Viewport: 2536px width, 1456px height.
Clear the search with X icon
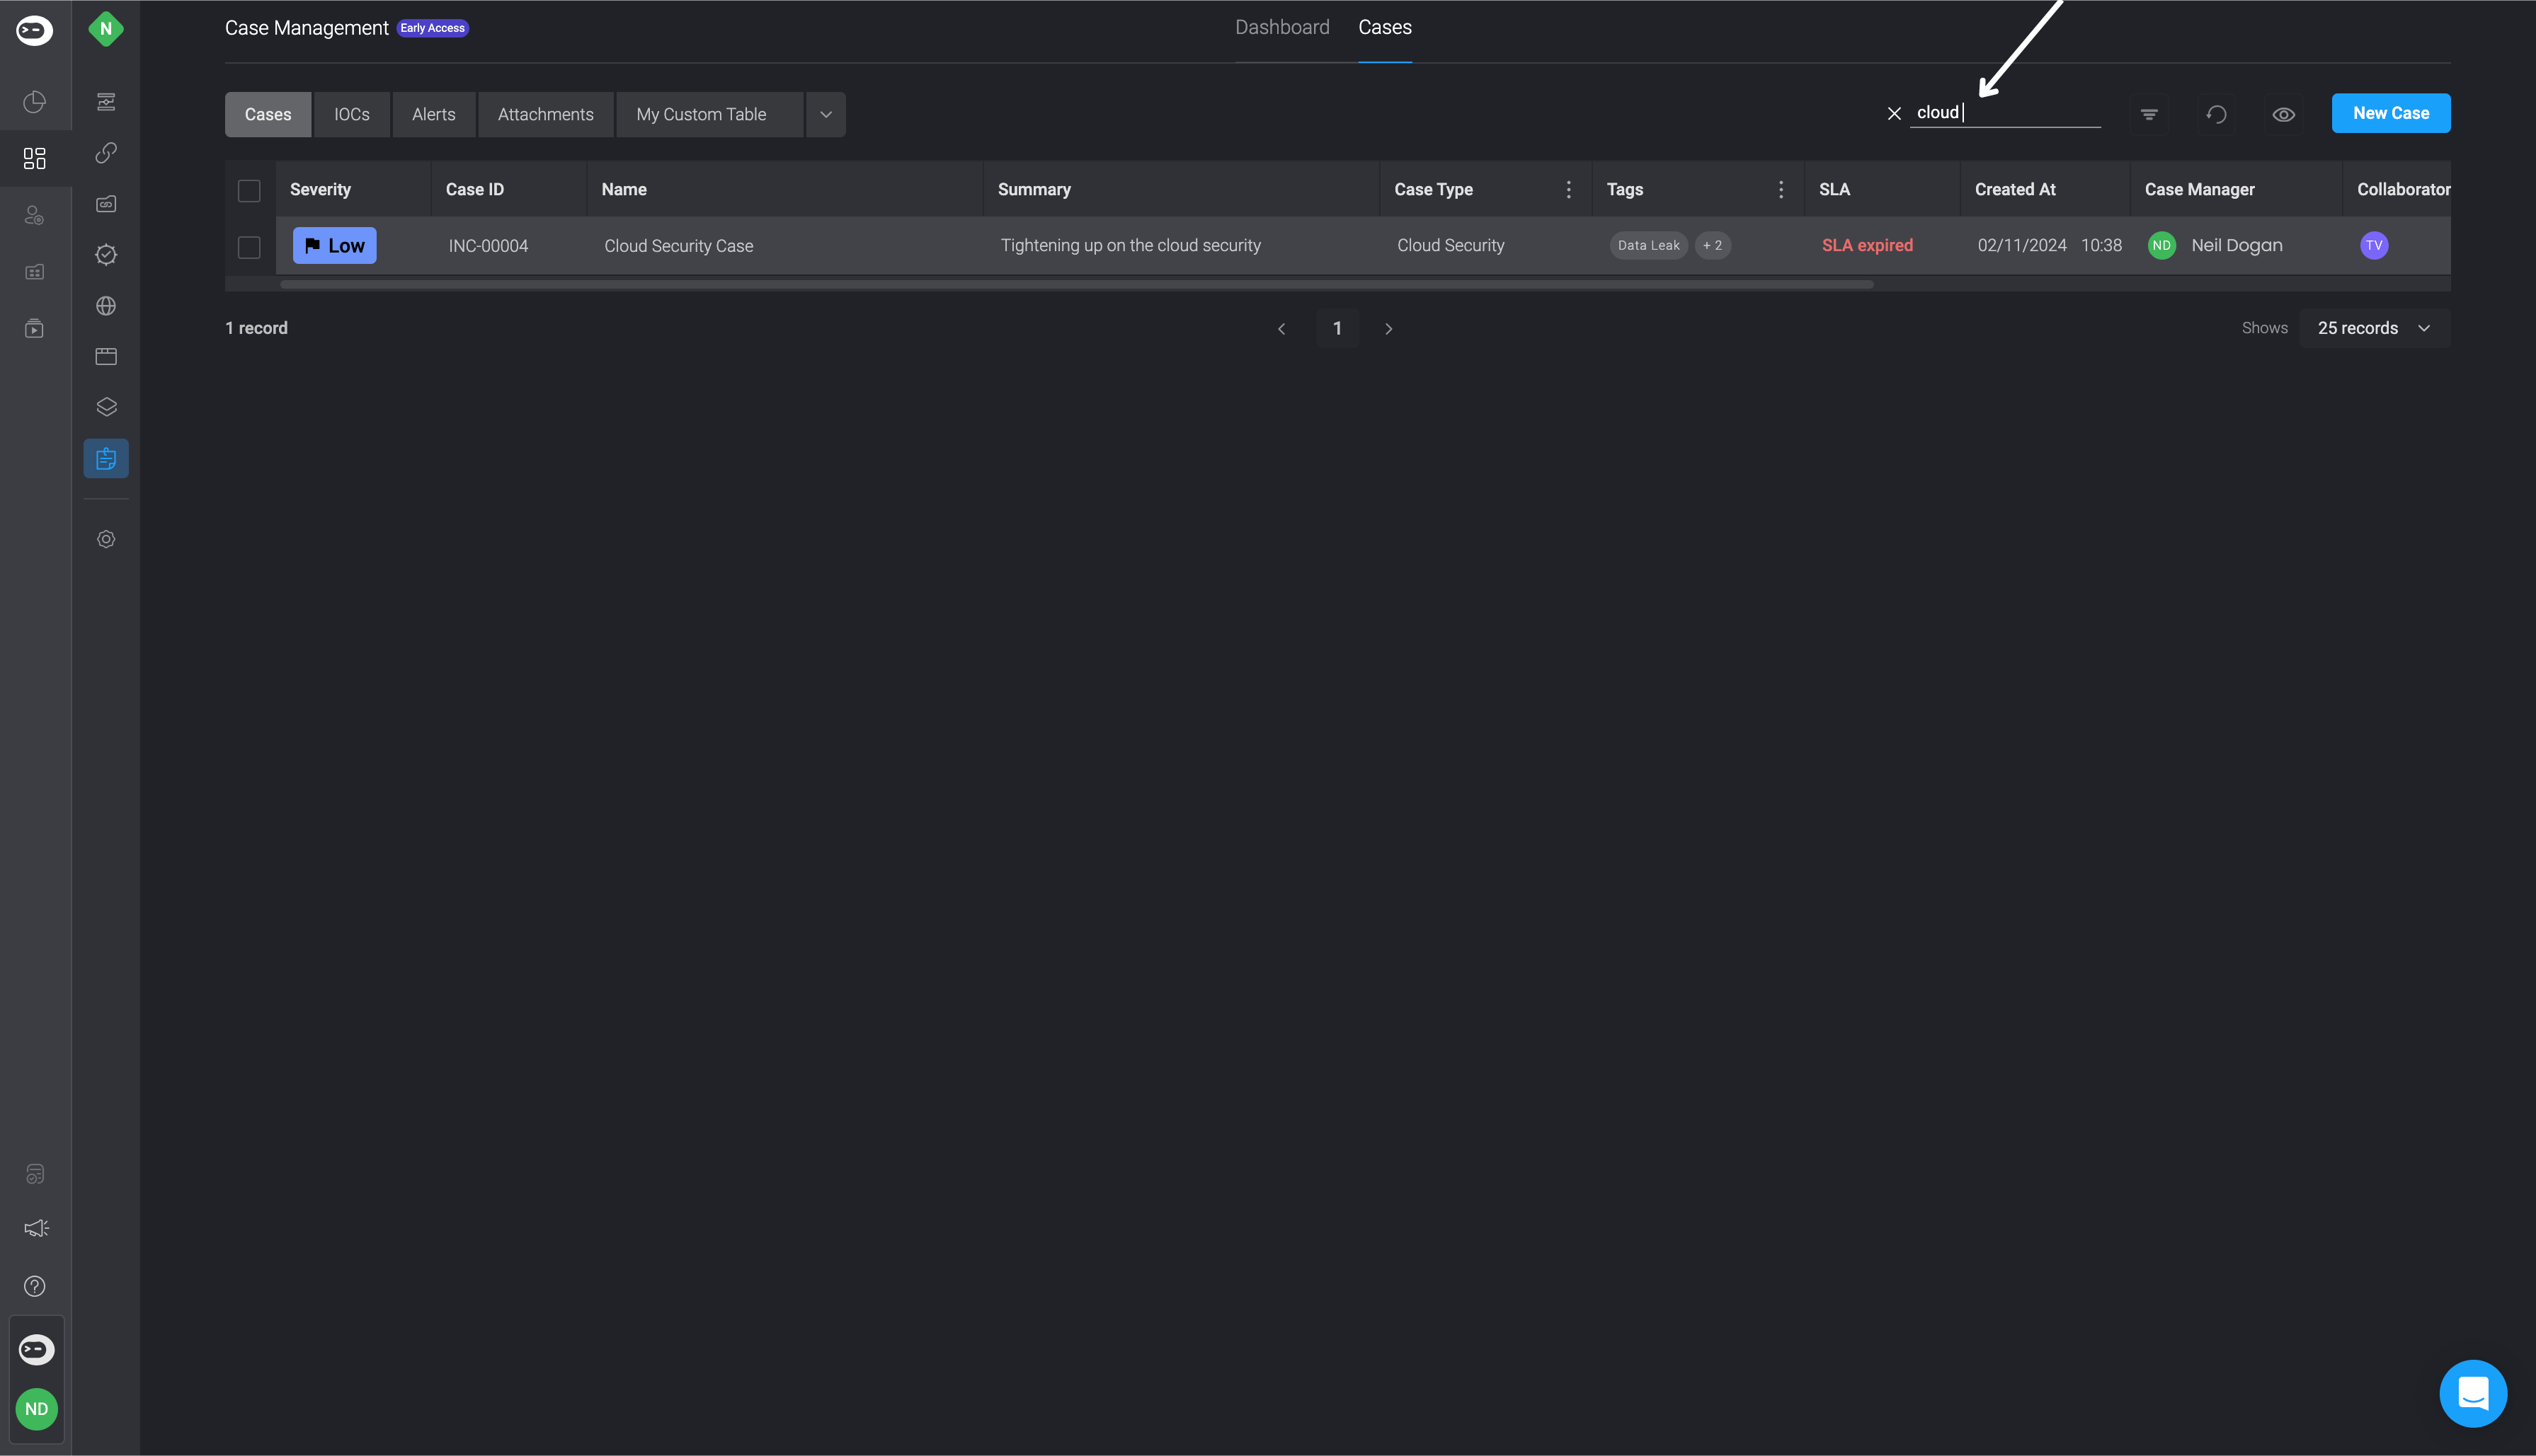point(1894,113)
